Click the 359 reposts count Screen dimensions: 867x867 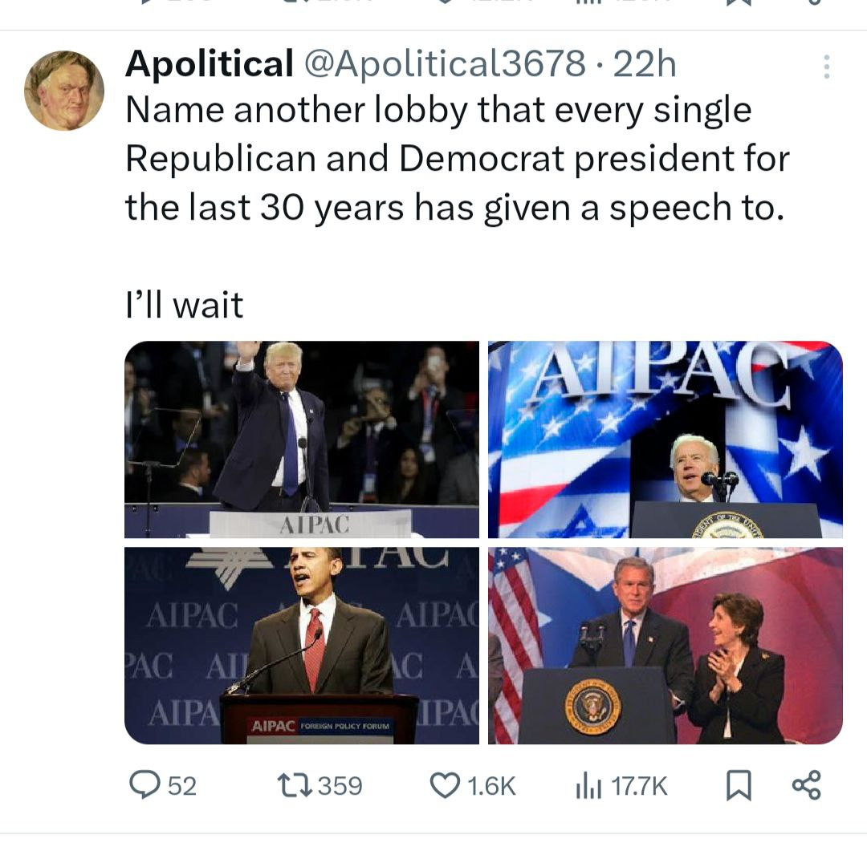[x=340, y=786]
